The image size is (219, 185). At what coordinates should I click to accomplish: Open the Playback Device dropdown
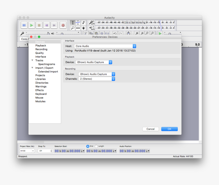pos(94,62)
